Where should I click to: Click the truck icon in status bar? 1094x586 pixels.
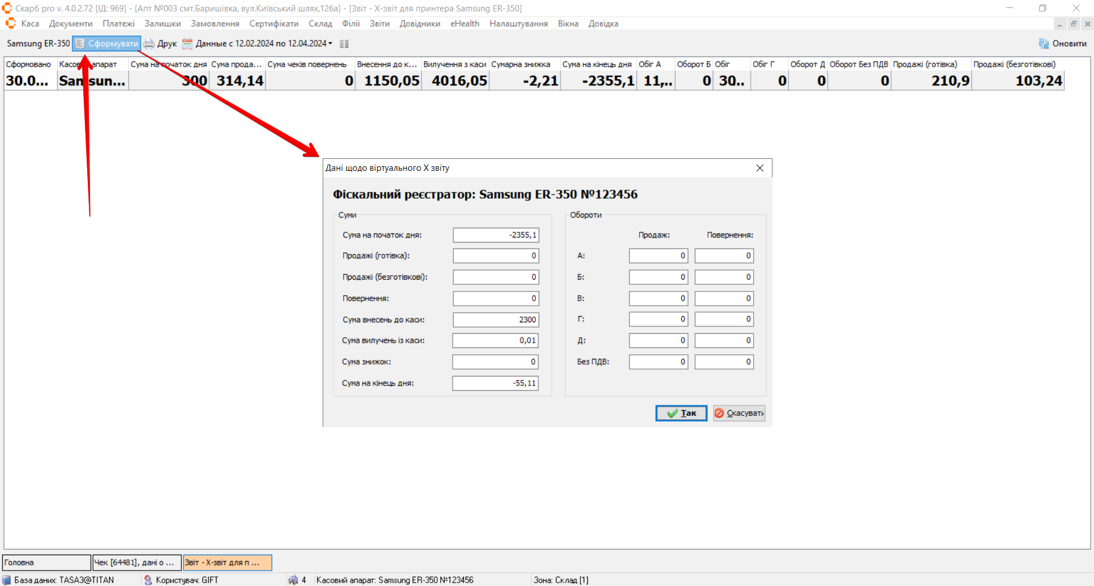(293, 580)
